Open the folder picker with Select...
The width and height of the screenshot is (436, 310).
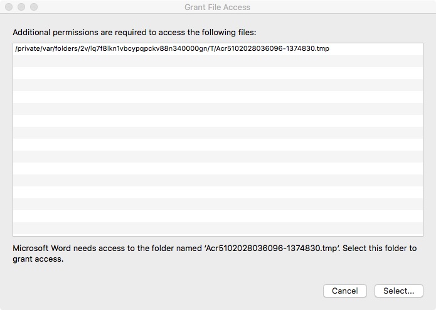pos(399,291)
